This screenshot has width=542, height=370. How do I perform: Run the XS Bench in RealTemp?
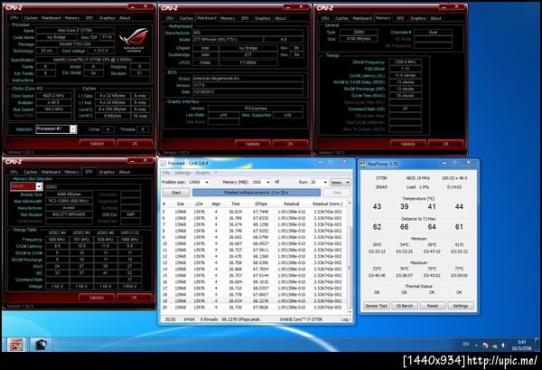point(404,306)
